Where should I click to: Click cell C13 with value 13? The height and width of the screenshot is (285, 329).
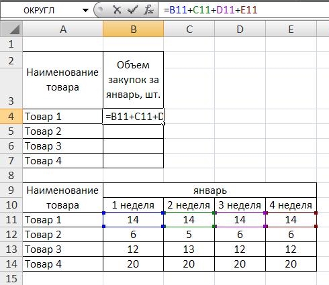point(189,249)
